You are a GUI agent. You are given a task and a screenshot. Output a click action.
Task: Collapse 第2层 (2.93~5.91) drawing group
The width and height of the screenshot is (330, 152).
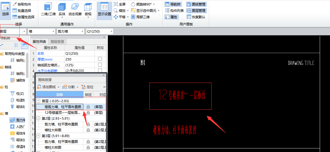click(x=39, y=118)
